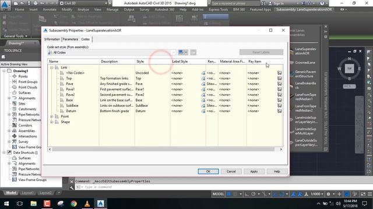This screenshot has width=373, height=209.
Task: Click the Model layout tab
Action: pyautogui.click(x=11, y=193)
